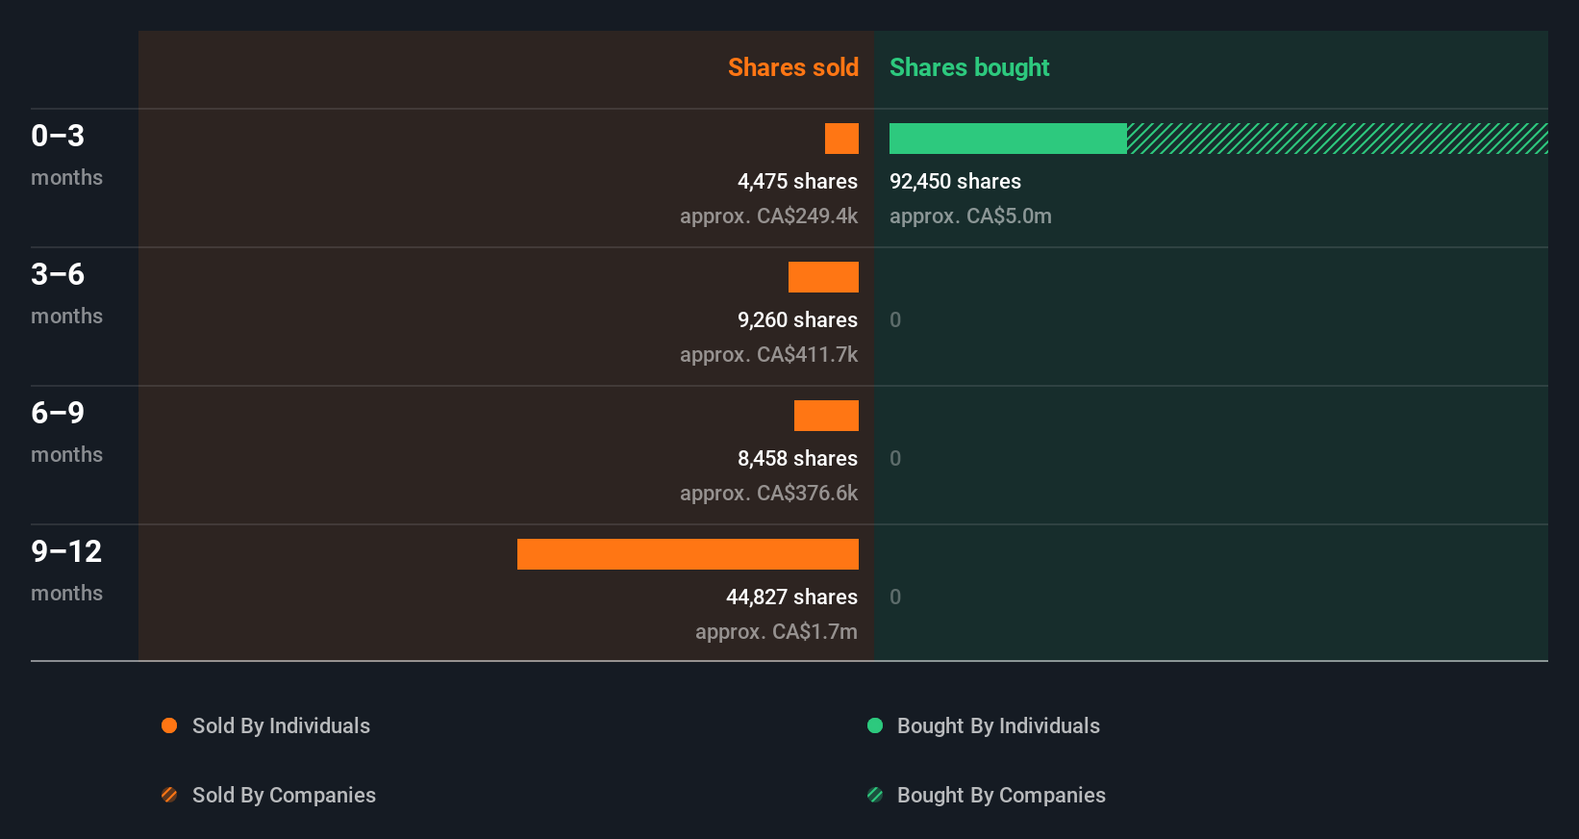Viewport: 1579px width, 839px height.
Task: Click the green Bought By Individuals legend dot
Action: pyautogui.click(x=875, y=725)
